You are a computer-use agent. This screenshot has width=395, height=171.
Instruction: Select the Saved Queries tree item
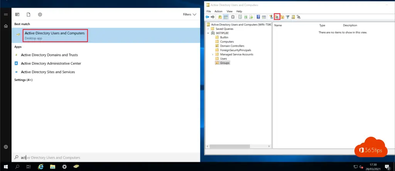[225, 28]
